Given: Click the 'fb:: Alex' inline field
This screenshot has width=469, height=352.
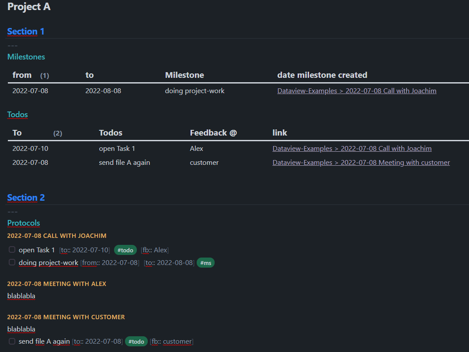Looking at the screenshot, I should pos(155,250).
